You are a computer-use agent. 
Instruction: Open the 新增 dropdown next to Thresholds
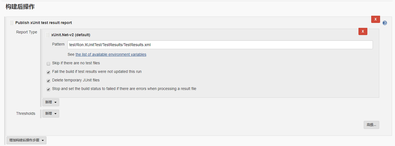51,113
